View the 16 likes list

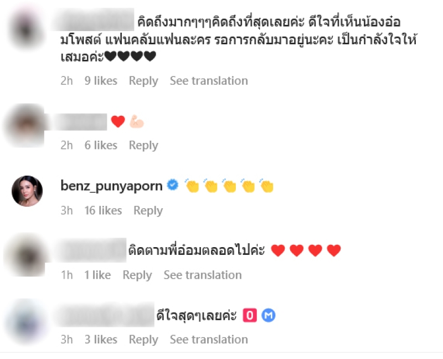click(x=103, y=211)
